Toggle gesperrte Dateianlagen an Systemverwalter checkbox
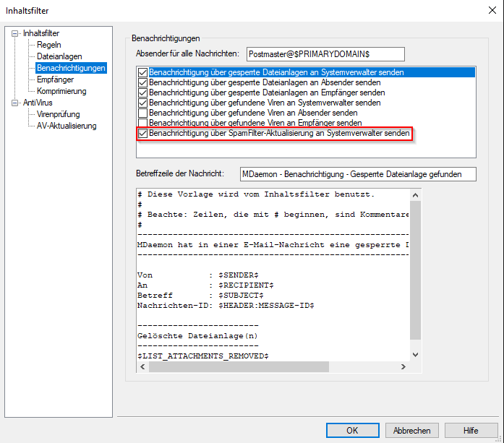Image resolution: width=504 pixels, height=443 pixels. 142,73
